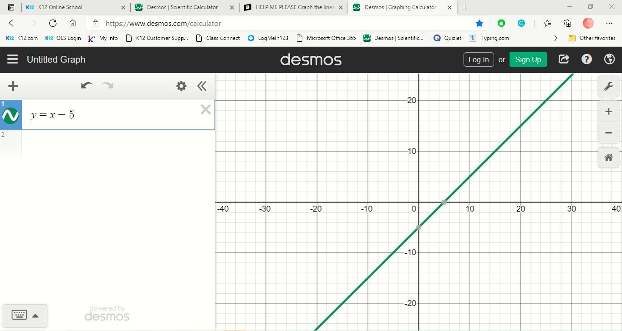The height and width of the screenshot is (331, 622).
Task: Switch to HELP ME PLEASE Graph tab
Action: point(293,7)
